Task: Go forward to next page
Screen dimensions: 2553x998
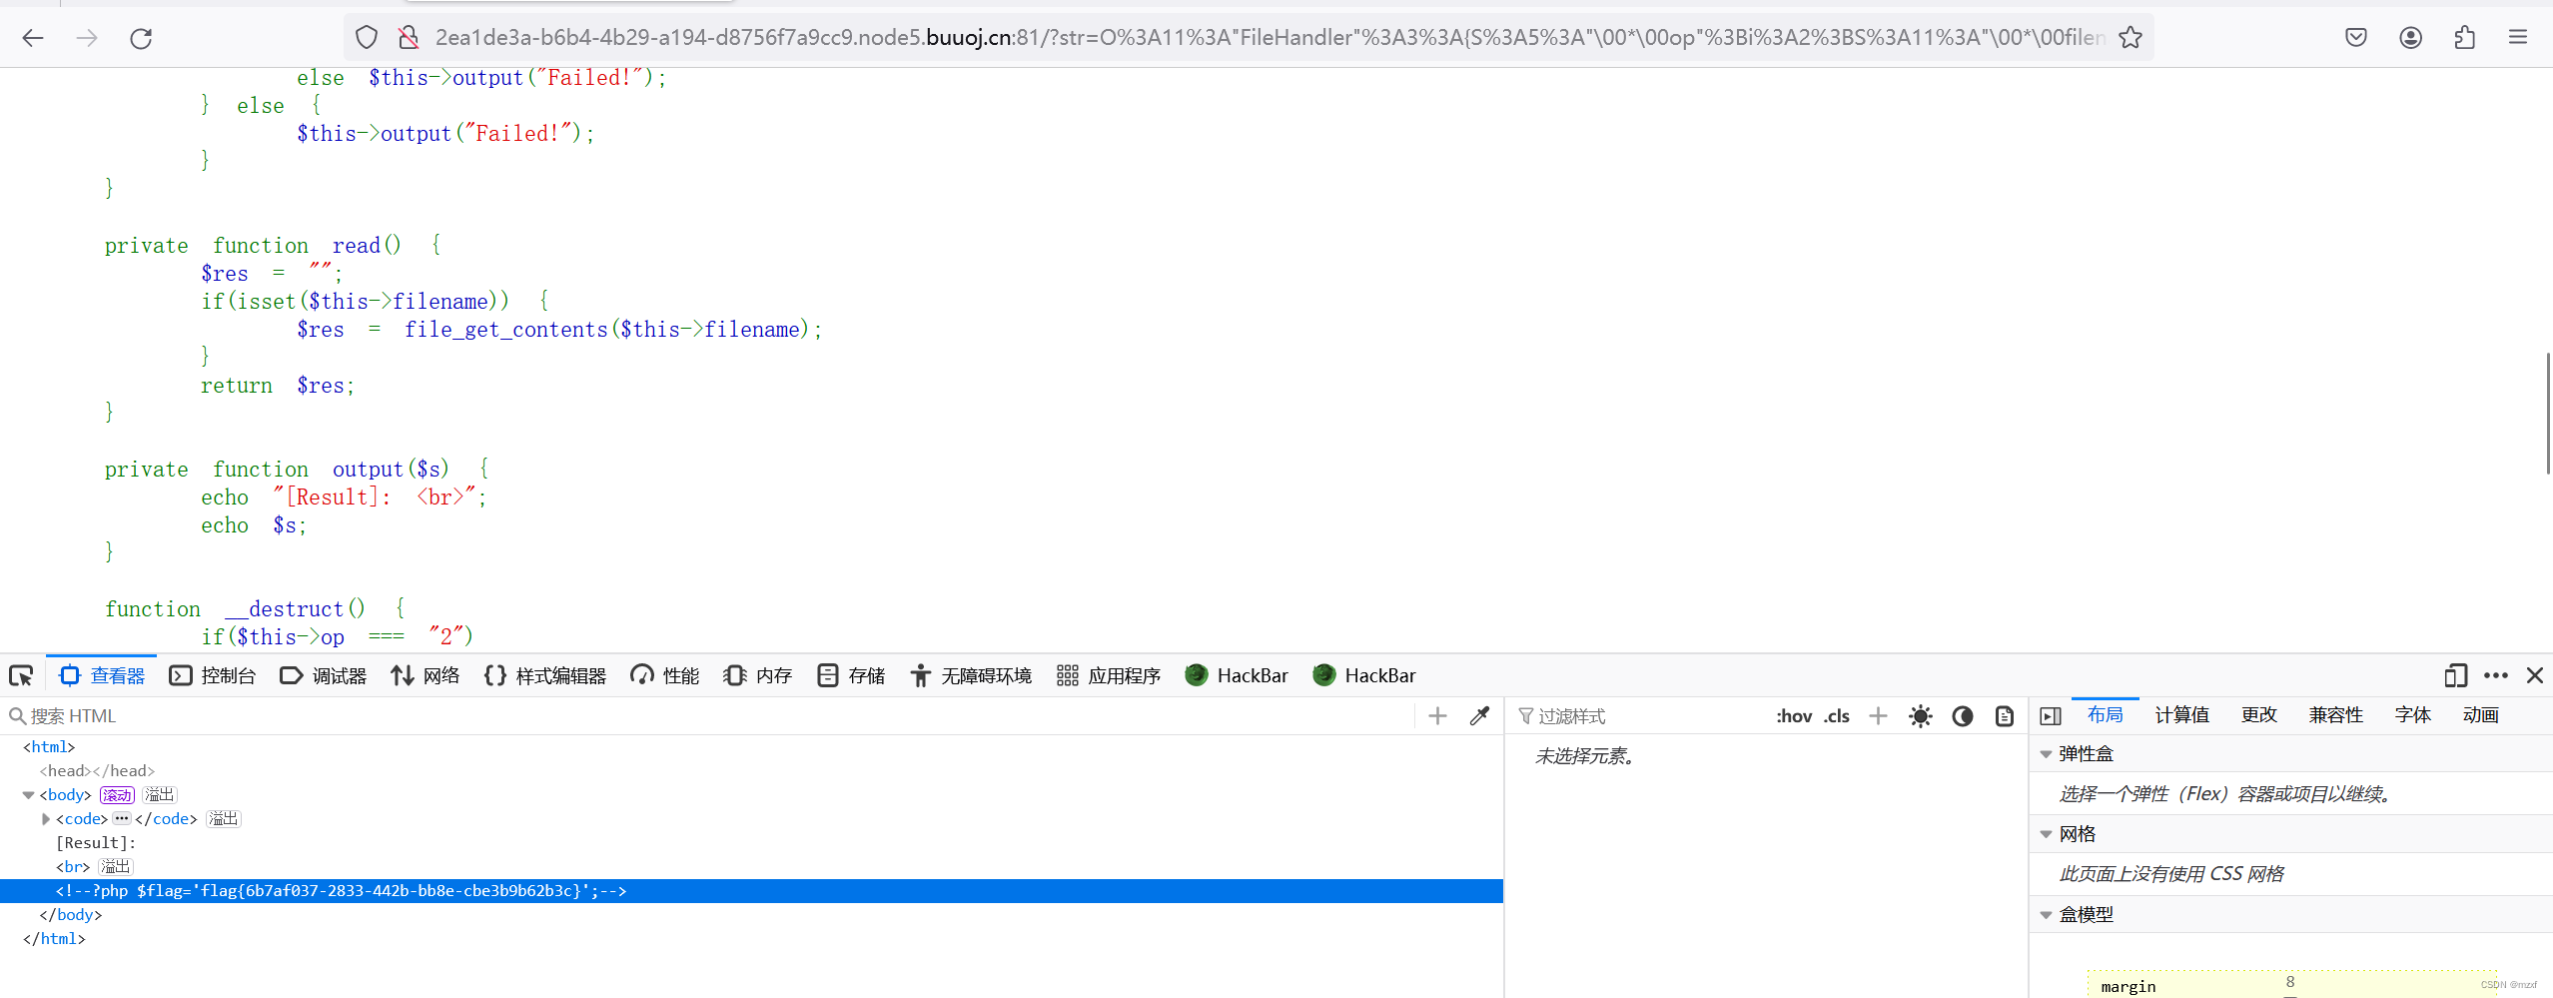Action: click(x=88, y=38)
